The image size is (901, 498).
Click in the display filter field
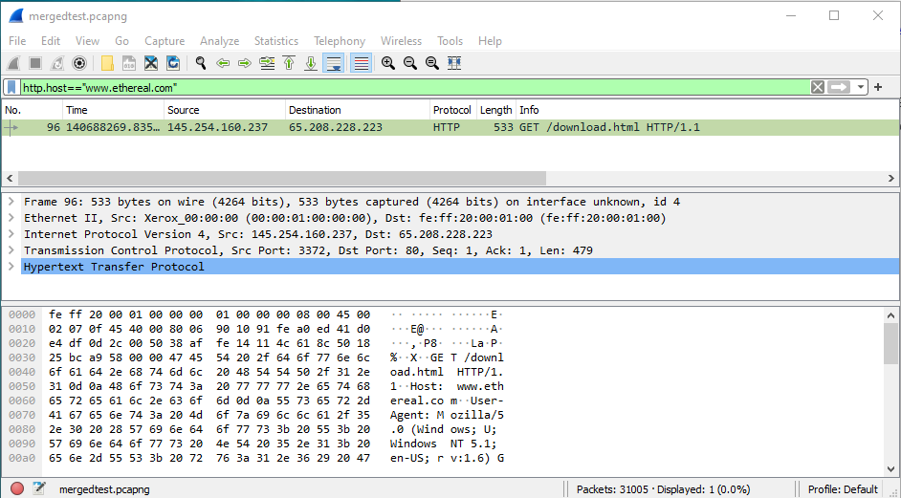415,87
